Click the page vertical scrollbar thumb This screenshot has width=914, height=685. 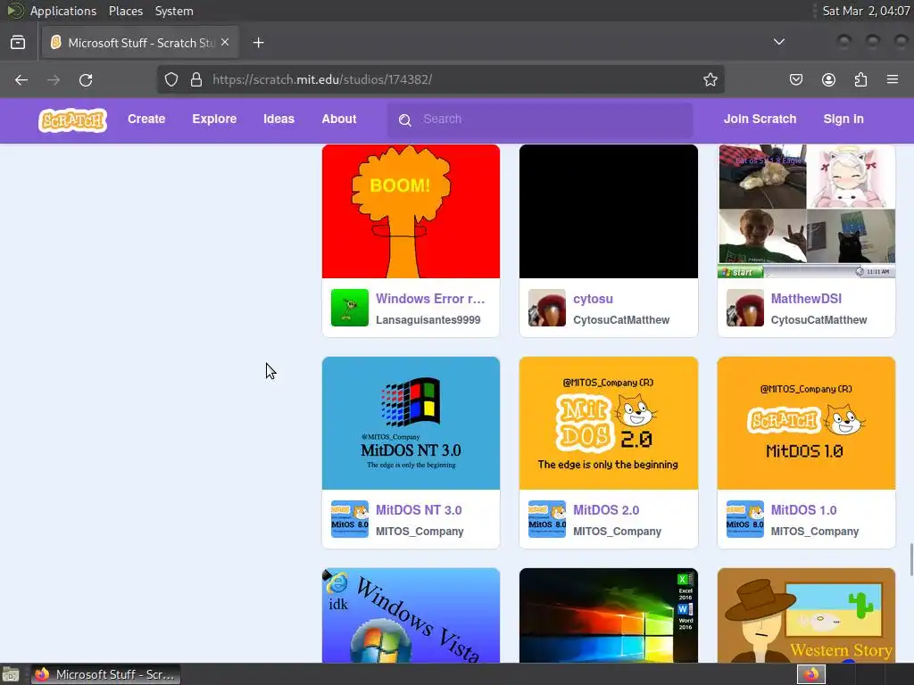[x=911, y=559]
